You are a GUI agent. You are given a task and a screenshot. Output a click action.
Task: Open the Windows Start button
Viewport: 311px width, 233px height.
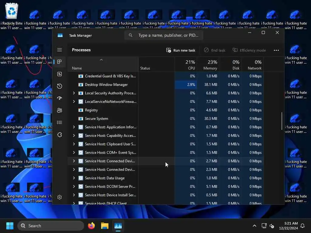[x=10, y=226]
